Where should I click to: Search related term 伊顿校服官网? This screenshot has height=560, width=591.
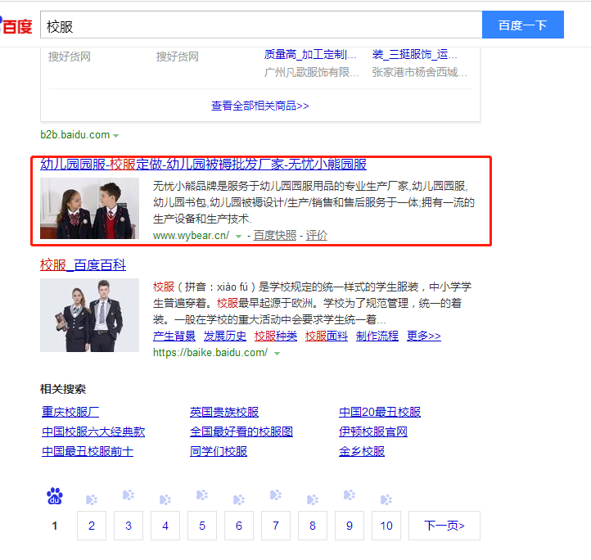(373, 431)
